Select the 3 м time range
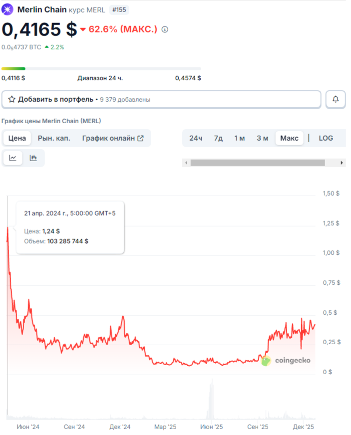This screenshot has height=435, width=351. [x=263, y=138]
